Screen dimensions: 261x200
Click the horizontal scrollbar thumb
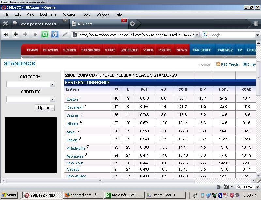(x=100, y=180)
